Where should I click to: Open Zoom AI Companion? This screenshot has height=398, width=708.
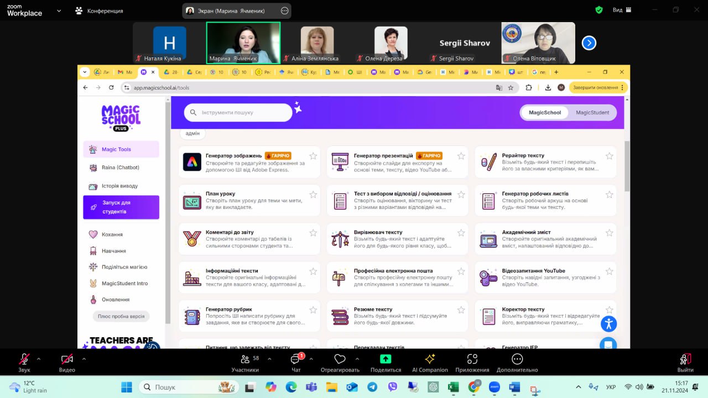point(430,363)
